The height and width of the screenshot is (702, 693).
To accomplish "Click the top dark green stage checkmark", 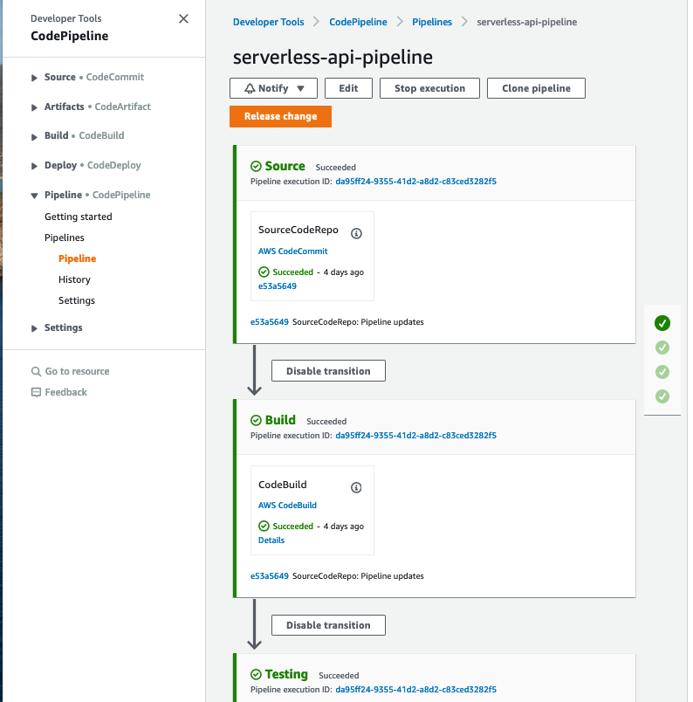I will click(x=662, y=323).
